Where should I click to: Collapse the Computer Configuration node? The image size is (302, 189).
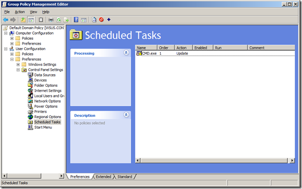tap(6, 33)
